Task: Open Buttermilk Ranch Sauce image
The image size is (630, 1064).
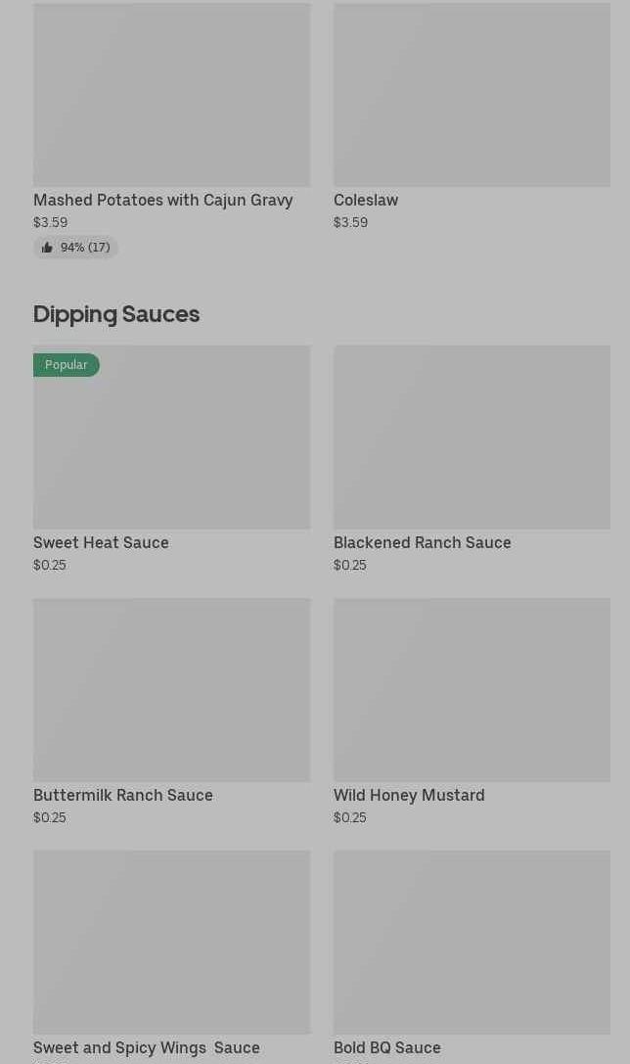Action: [x=171, y=689]
